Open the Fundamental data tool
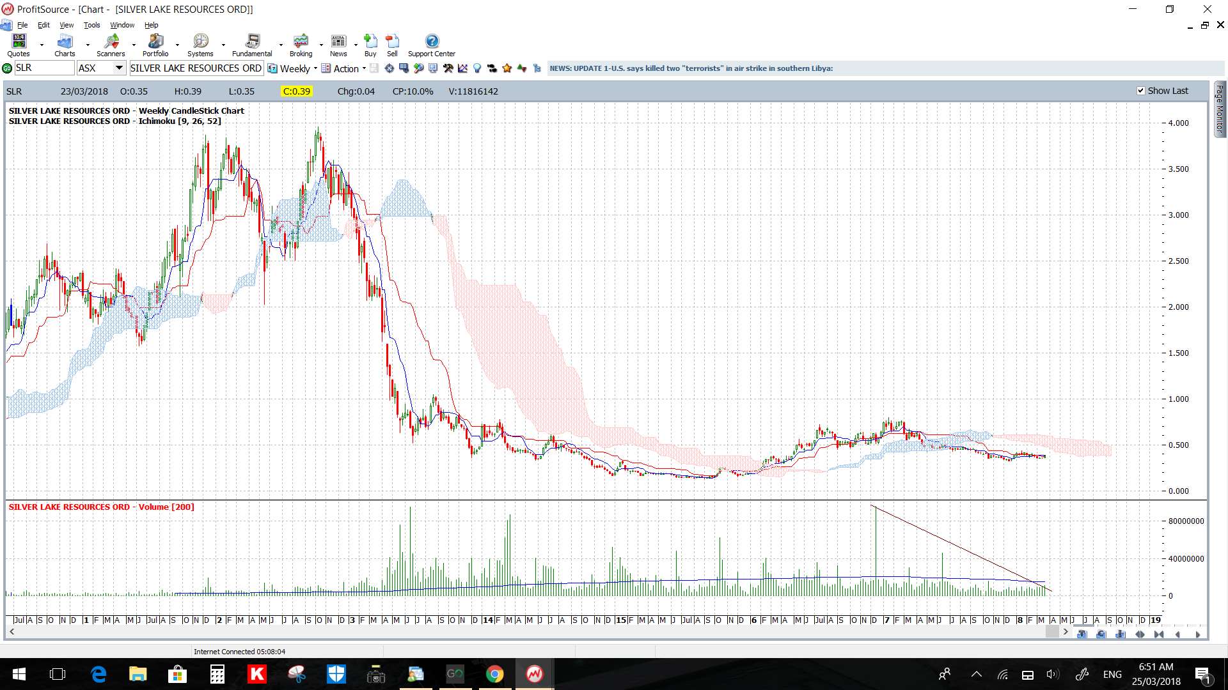Viewport: 1228px width, 690px height. click(252, 45)
